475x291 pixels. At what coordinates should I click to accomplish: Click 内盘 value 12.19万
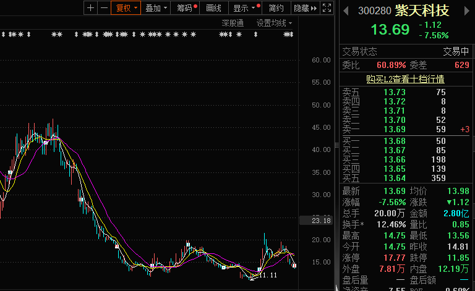[453, 269]
